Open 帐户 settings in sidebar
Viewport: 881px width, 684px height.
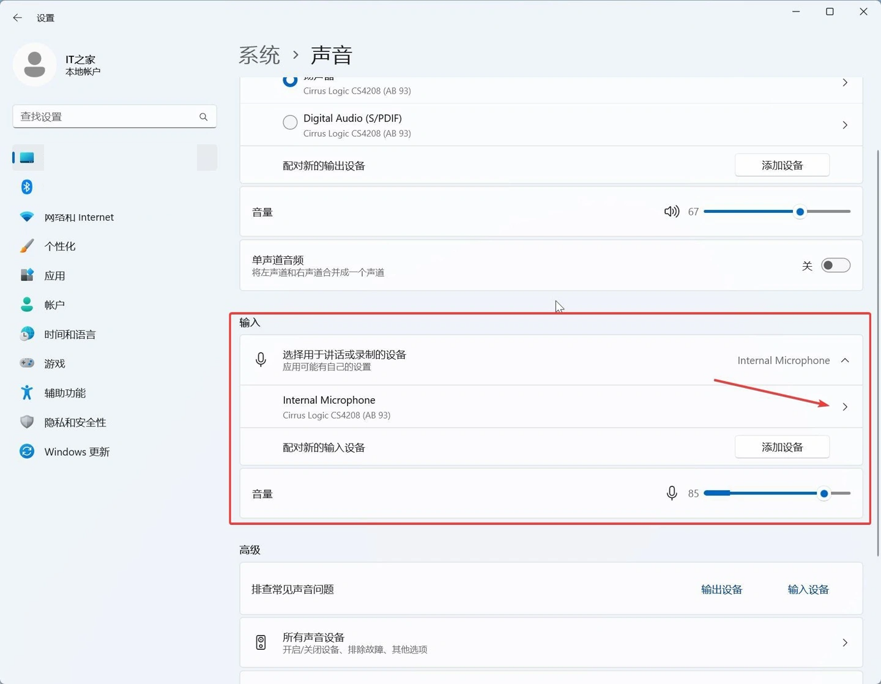[x=54, y=304]
